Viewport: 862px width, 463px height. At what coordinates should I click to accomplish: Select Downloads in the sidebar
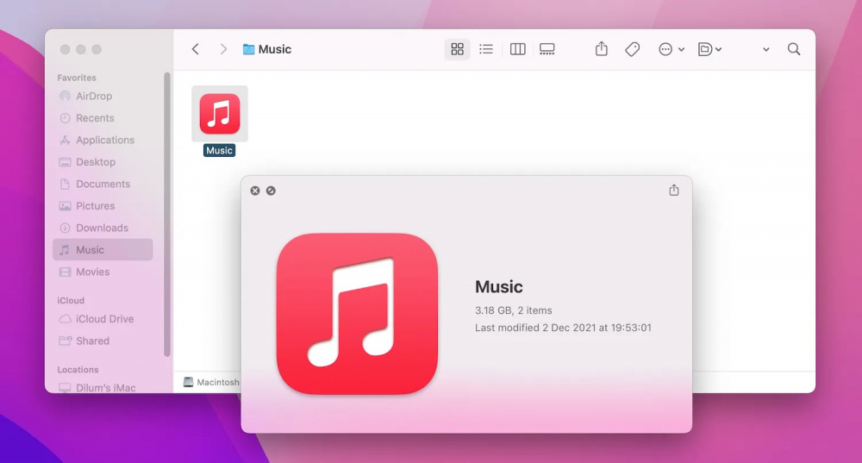point(102,228)
